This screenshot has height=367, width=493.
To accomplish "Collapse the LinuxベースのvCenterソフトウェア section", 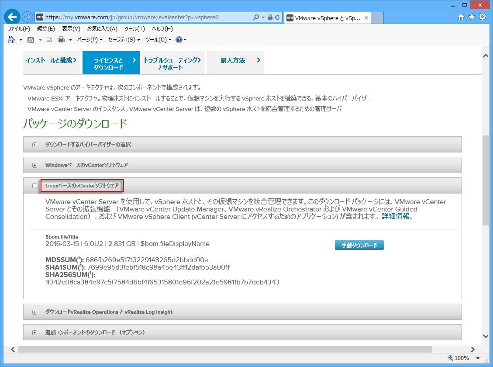I will pos(34,186).
